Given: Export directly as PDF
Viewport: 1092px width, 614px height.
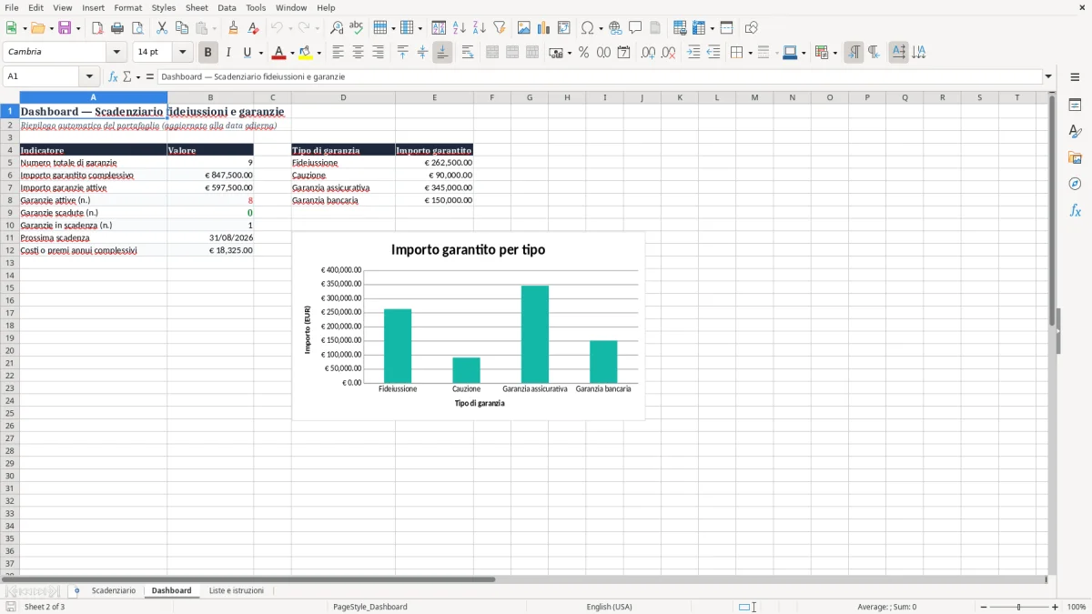Looking at the screenshot, I should point(97,28).
